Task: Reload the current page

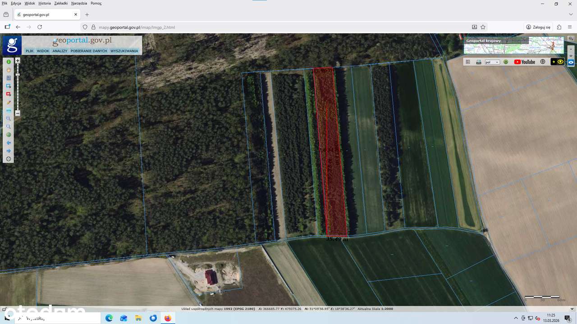Action: pyautogui.click(x=40, y=27)
